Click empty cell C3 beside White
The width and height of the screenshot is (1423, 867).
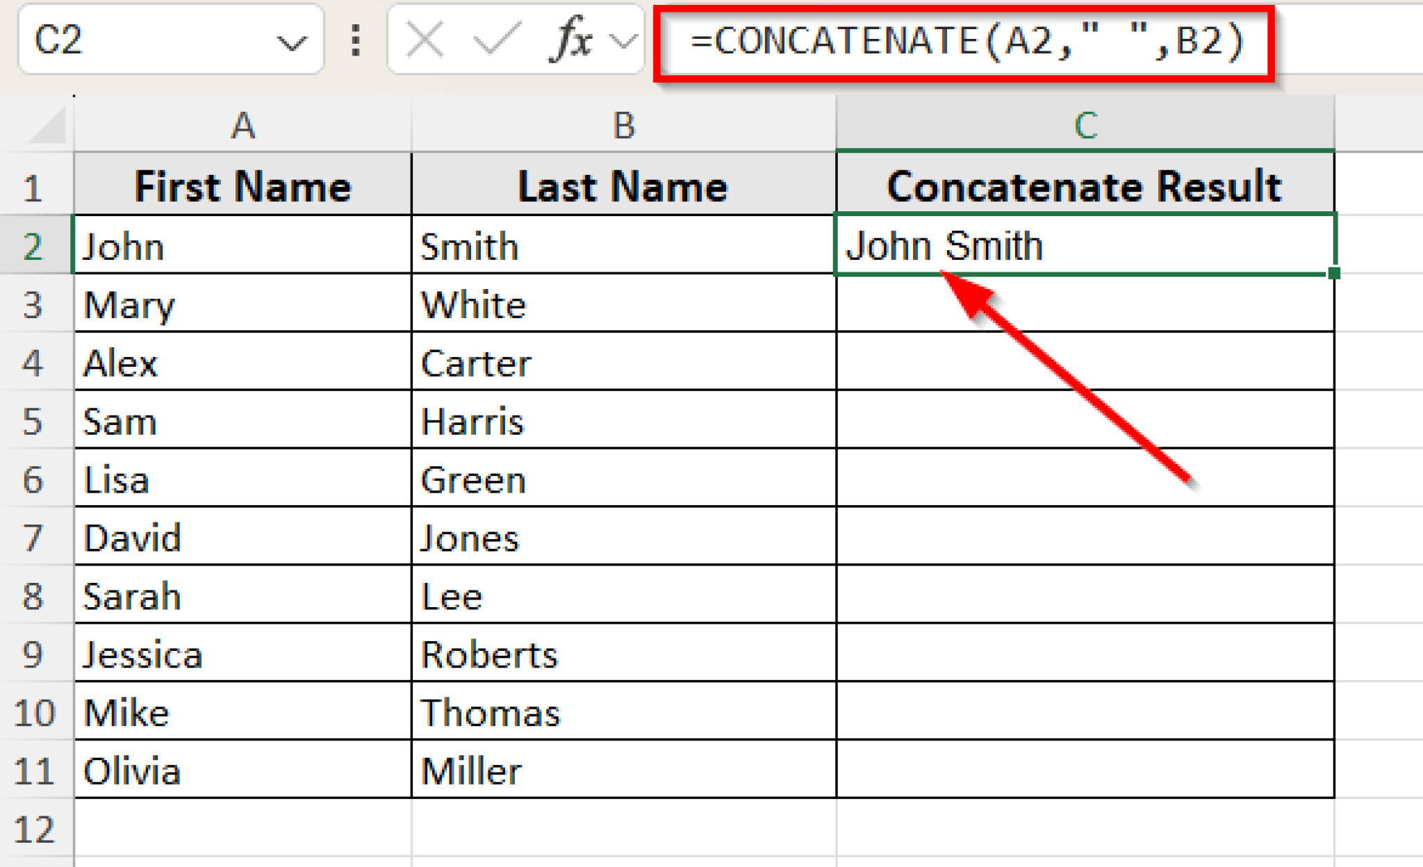(1084, 304)
